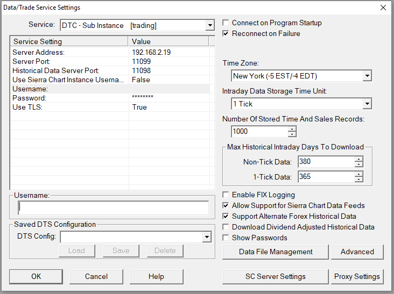Image resolution: width=394 pixels, height=294 pixels.
Task: Decrease Non-Tick Data days value
Action: [x=359, y=164]
